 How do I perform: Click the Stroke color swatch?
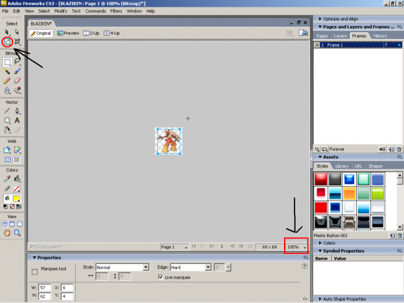pyautogui.click(x=16, y=189)
